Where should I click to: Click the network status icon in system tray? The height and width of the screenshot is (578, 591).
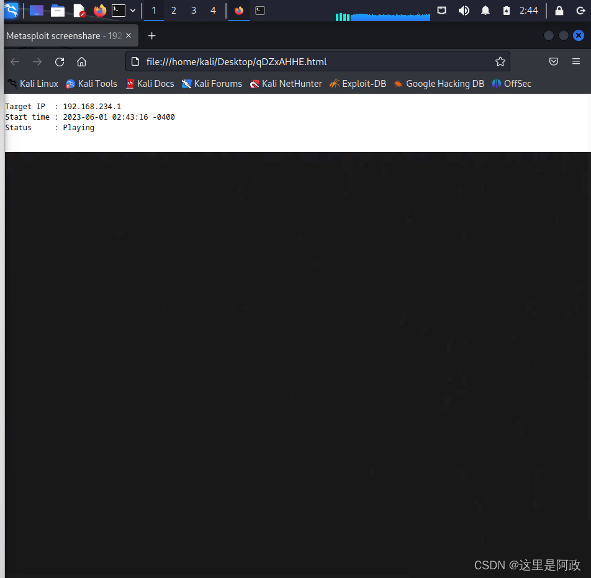[441, 10]
